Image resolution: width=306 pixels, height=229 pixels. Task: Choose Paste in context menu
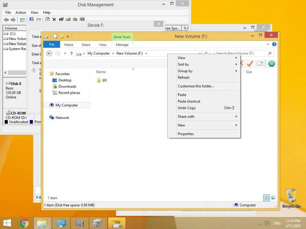(x=204, y=95)
